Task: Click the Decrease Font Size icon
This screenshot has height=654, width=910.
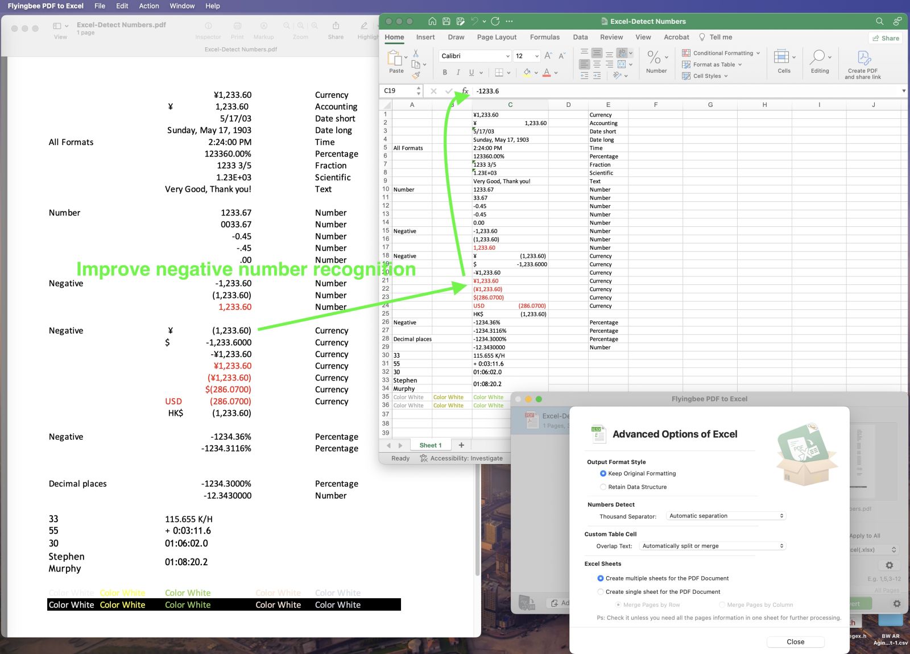Action: [562, 56]
